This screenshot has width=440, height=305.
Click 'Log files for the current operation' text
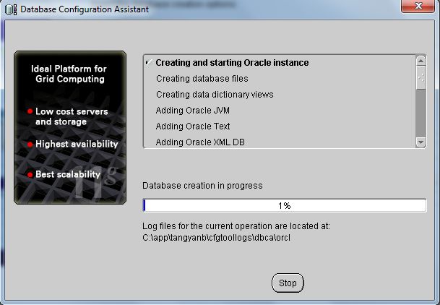(x=236, y=226)
